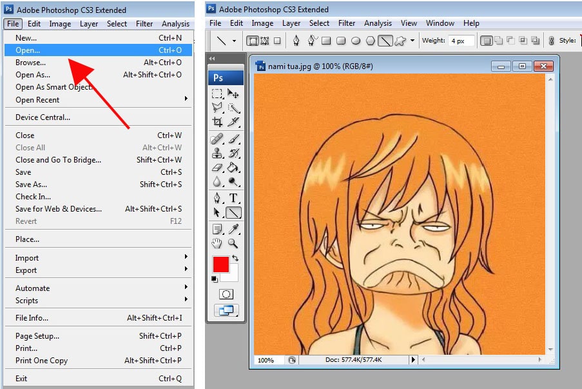Select the Dodge tool
This screenshot has width=582, height=389.
click(233, 182)
